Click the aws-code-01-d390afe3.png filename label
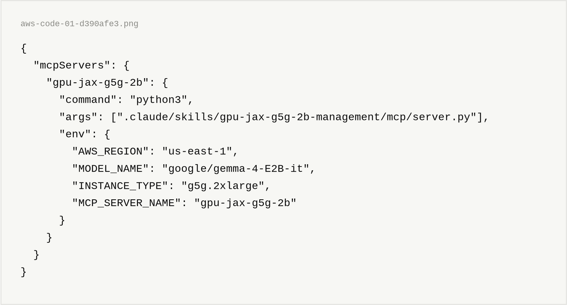The image size is (567, 305). [79, 24]
